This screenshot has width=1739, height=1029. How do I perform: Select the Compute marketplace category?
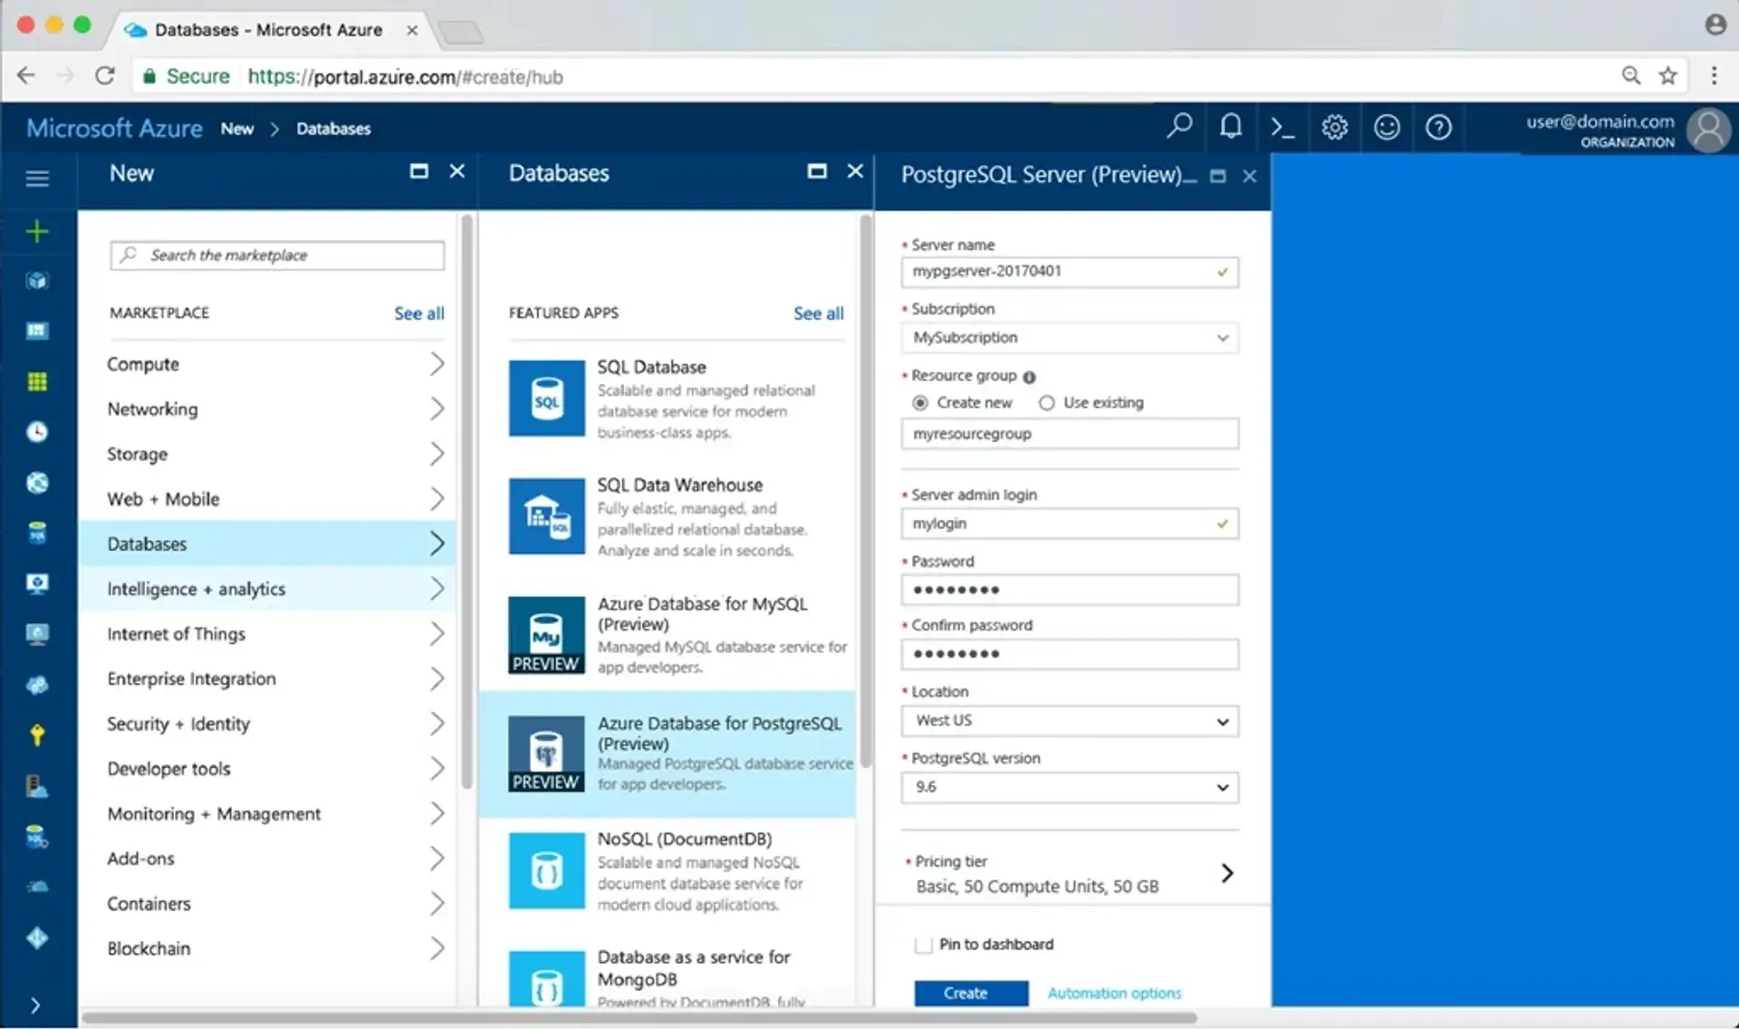coord(272,364)
